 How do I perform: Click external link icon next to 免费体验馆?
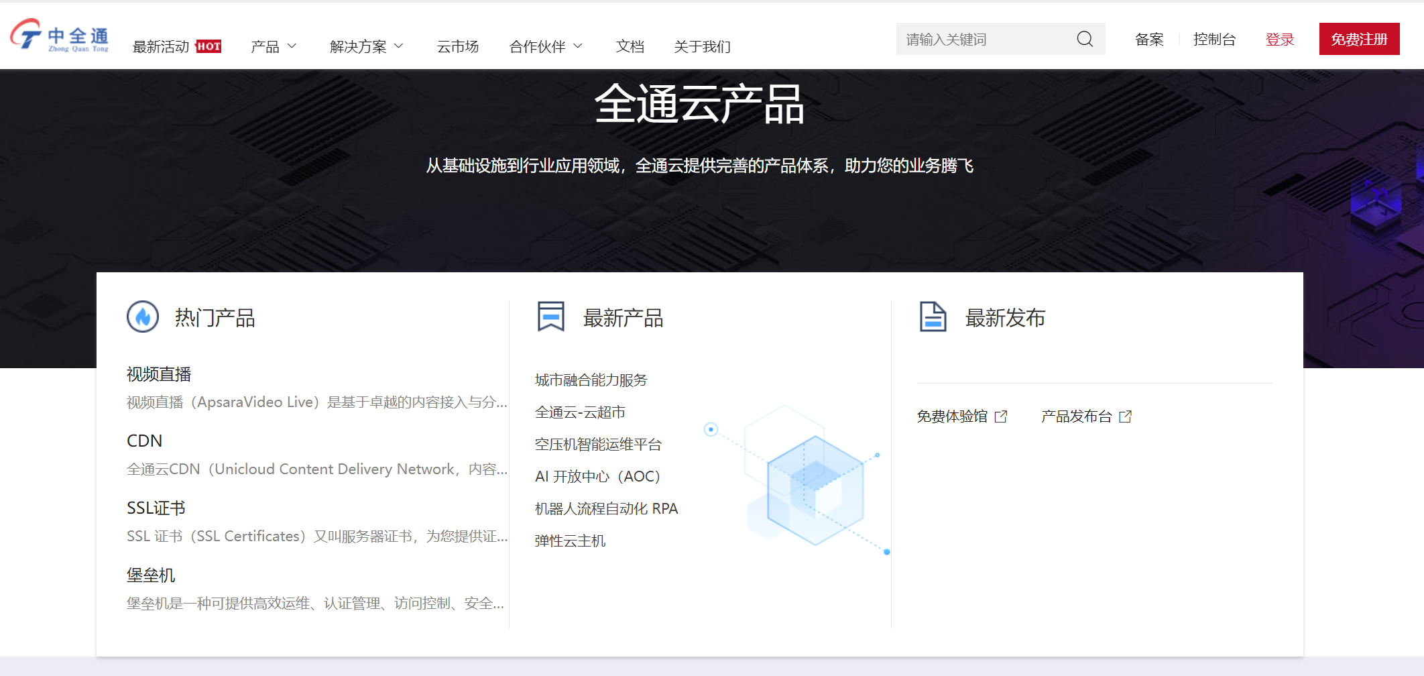[x=1001, y=416]
